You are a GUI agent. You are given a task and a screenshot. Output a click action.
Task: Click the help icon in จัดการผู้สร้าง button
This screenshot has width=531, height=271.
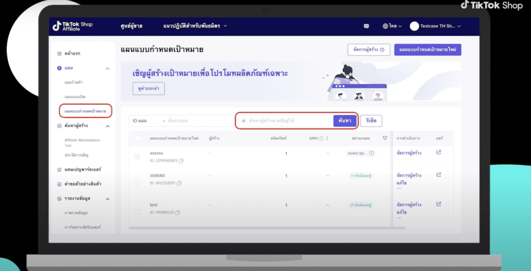coord(382,50)
